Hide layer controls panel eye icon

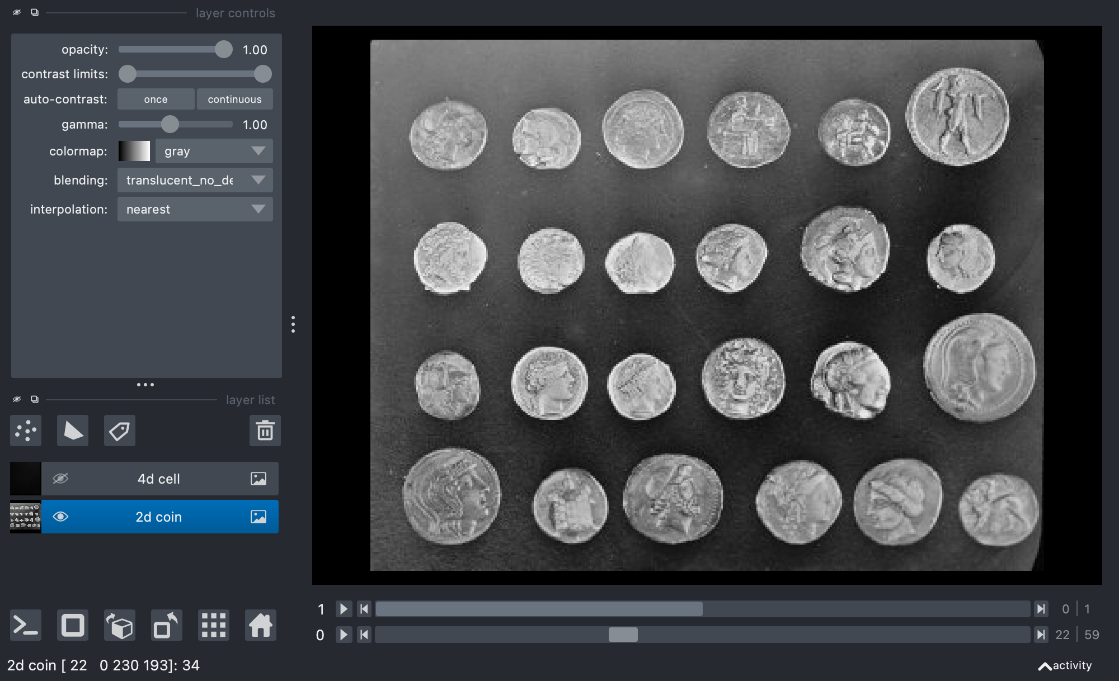[17, 12]
